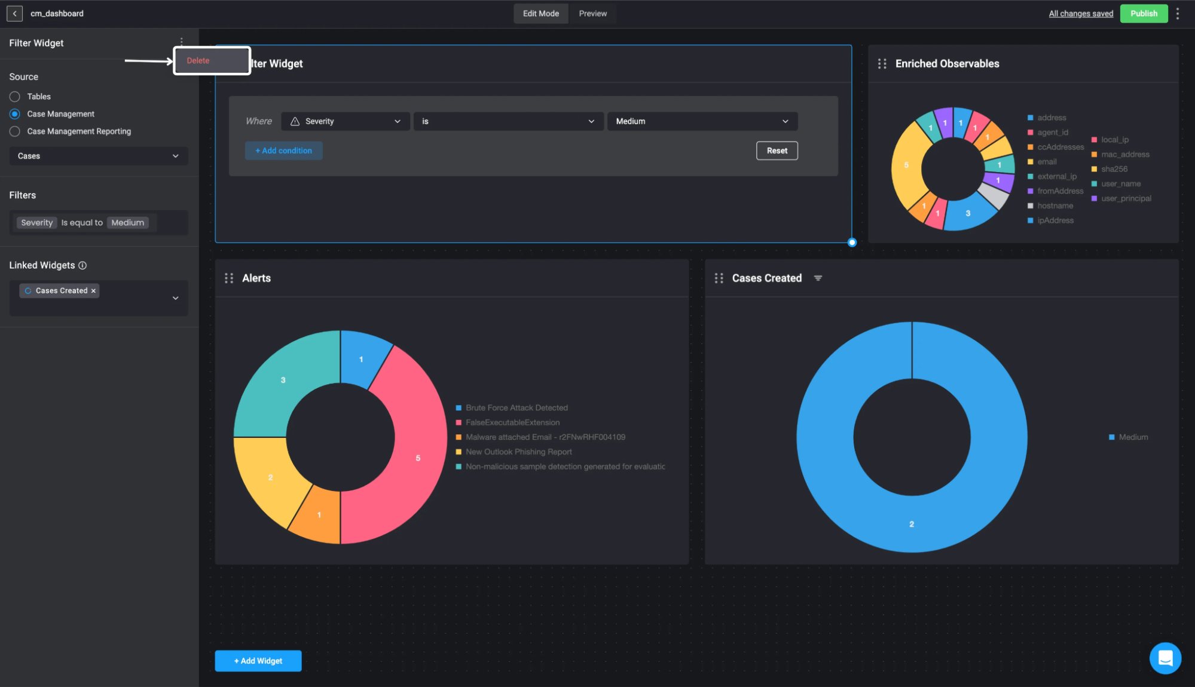This screenshot has height=687, width=1195.
Task: Select the Case Management Reporting radio button
Action: click(x=15, y=131)
